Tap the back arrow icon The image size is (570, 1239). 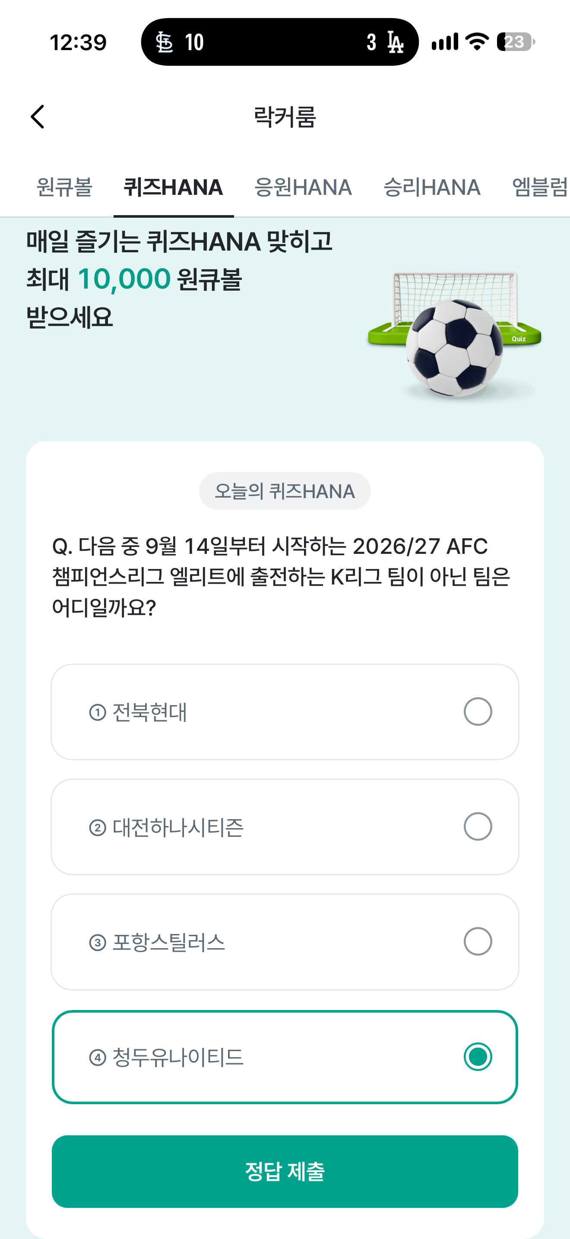coord(38,117)
